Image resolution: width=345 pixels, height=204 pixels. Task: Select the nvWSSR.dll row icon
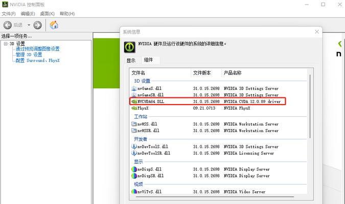(134, 131)
